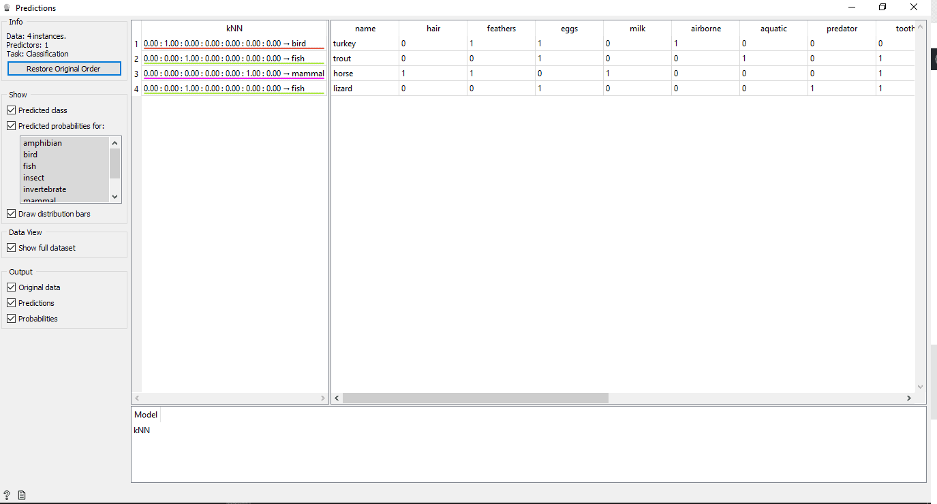The height and width of the screenshot is (504, 937).
Task: Disable Show full dataset option
Action: pyautogui.click(x=12, y=248)
